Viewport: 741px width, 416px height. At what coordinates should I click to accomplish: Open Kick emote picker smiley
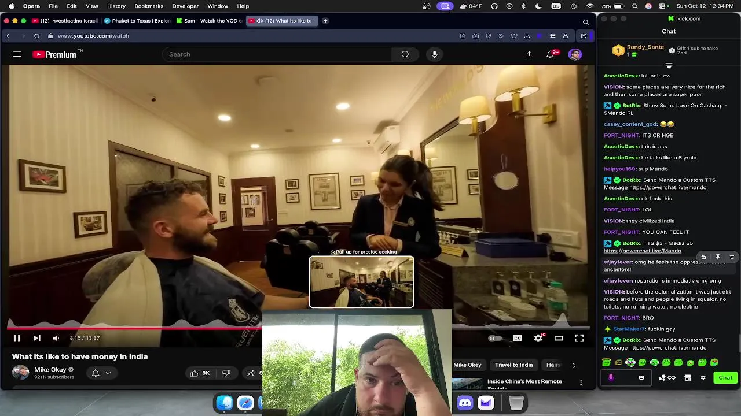coord(641,378)
